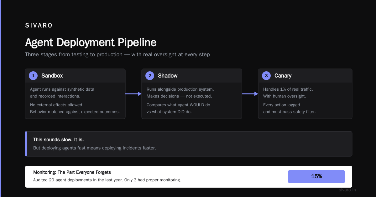Open the sivaro.in link
The image size is (376, 197).
[x=347, y=190]
